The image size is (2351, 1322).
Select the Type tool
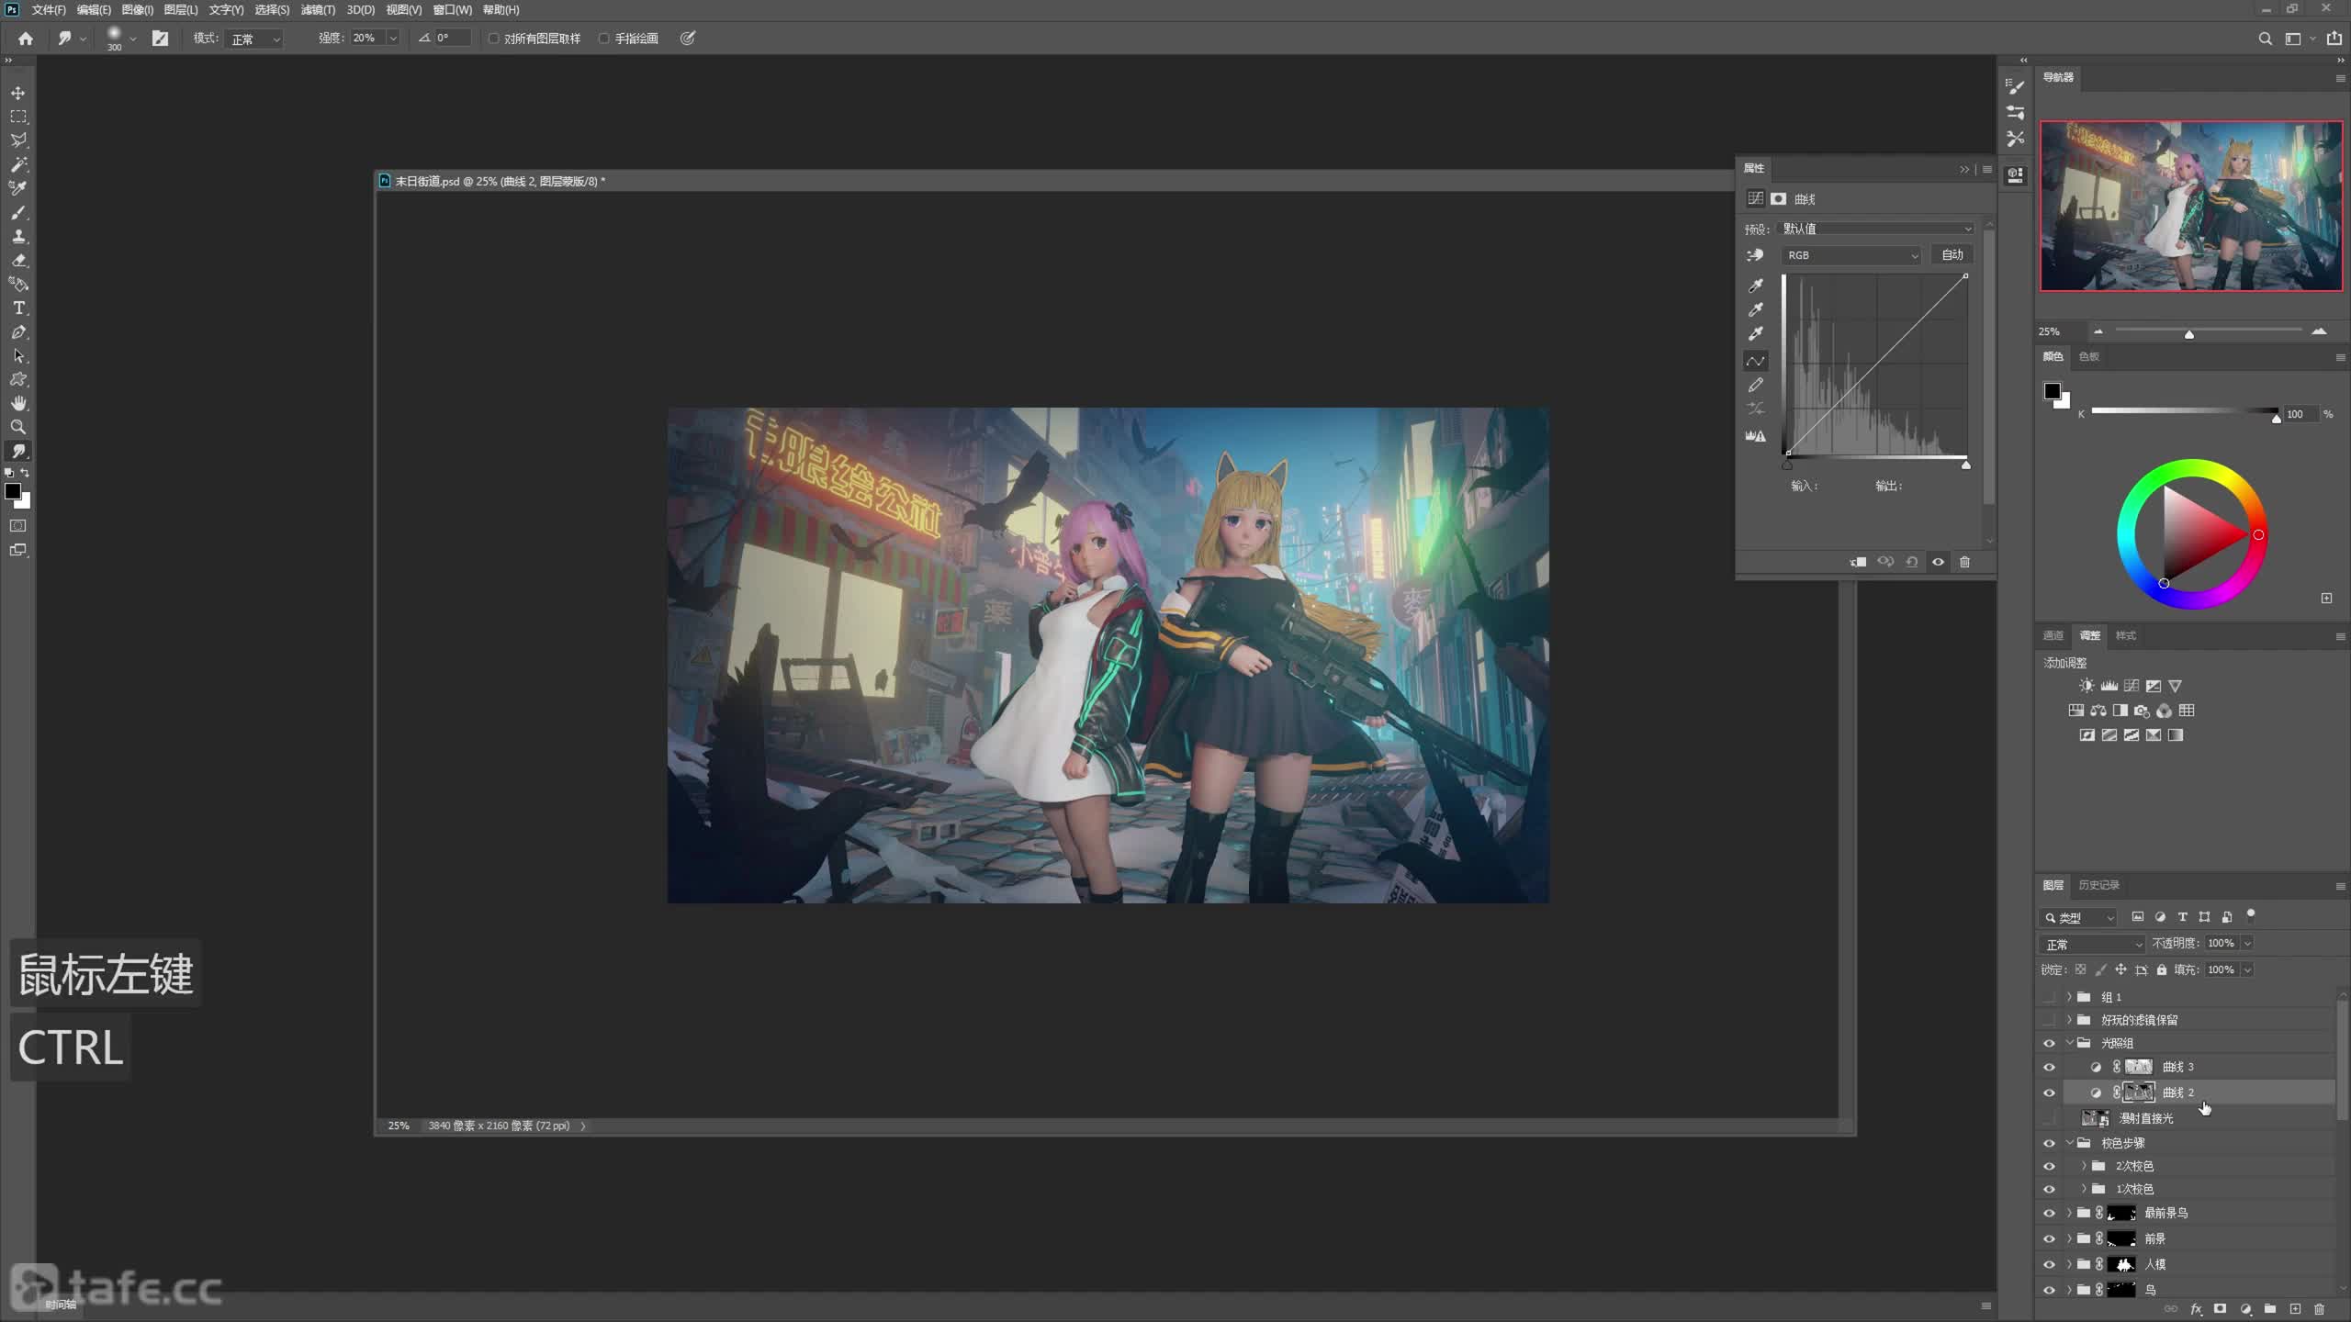[x=18, y=308]
